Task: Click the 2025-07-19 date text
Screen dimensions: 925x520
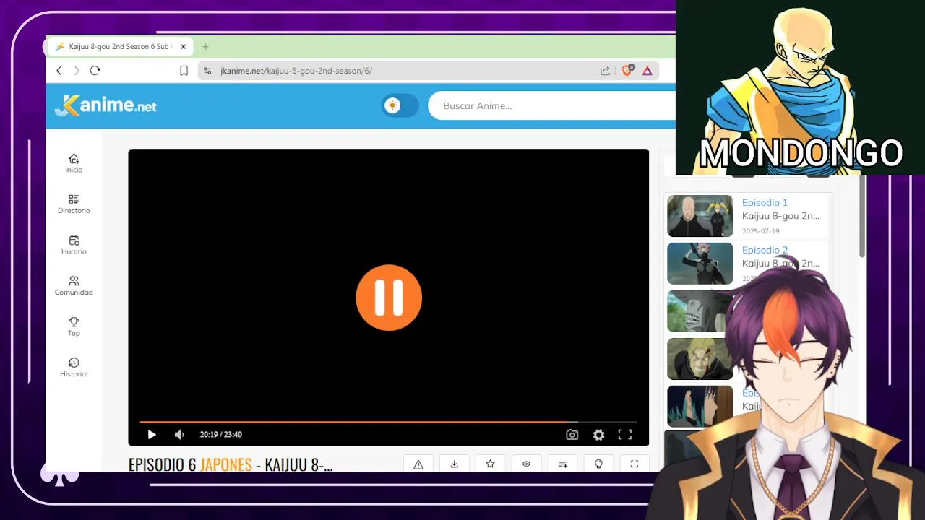Action: point(760,231)
